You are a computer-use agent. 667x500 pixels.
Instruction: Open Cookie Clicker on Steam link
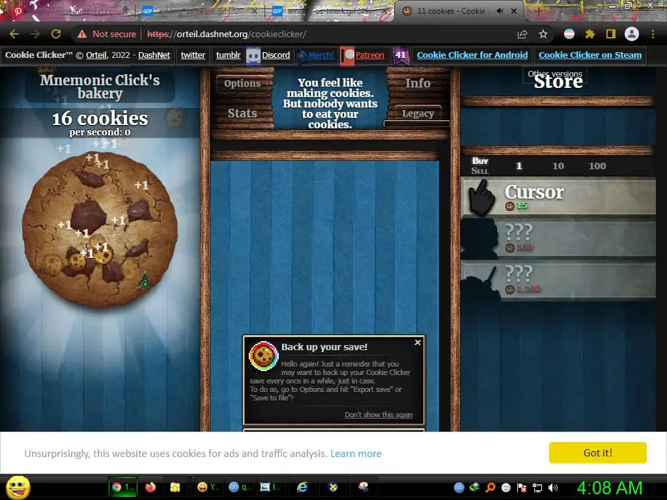tap(590, 55)
